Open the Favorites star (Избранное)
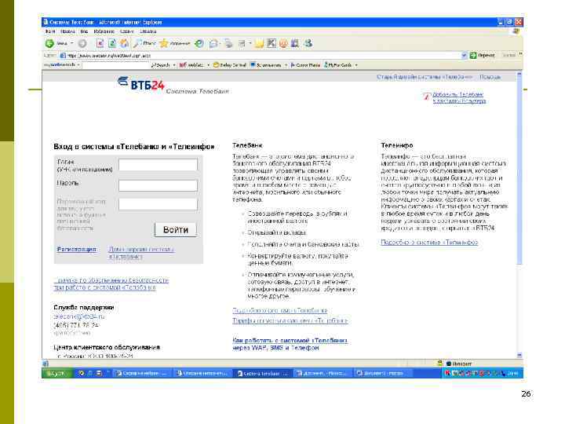Viewport: 565px width, 424px height. pos(174,44)
